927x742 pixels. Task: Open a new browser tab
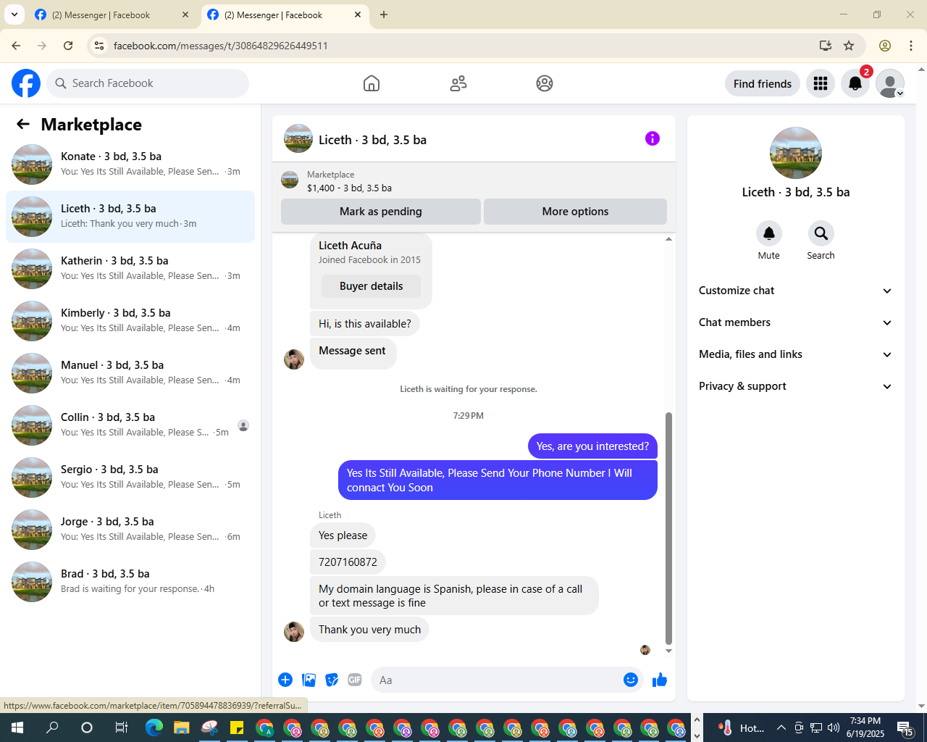pos(384,14)
